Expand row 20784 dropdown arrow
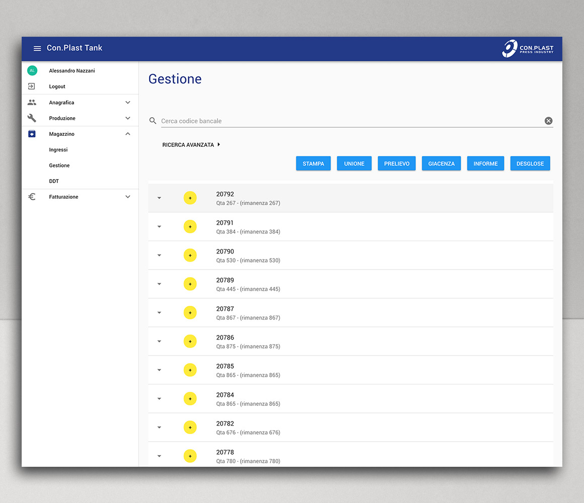584x503 pixels. (x=159, y=398)
